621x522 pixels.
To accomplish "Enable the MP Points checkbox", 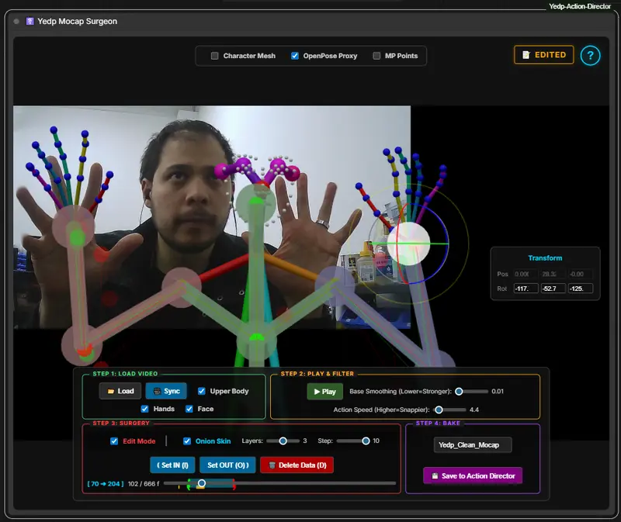I will 376,56.
